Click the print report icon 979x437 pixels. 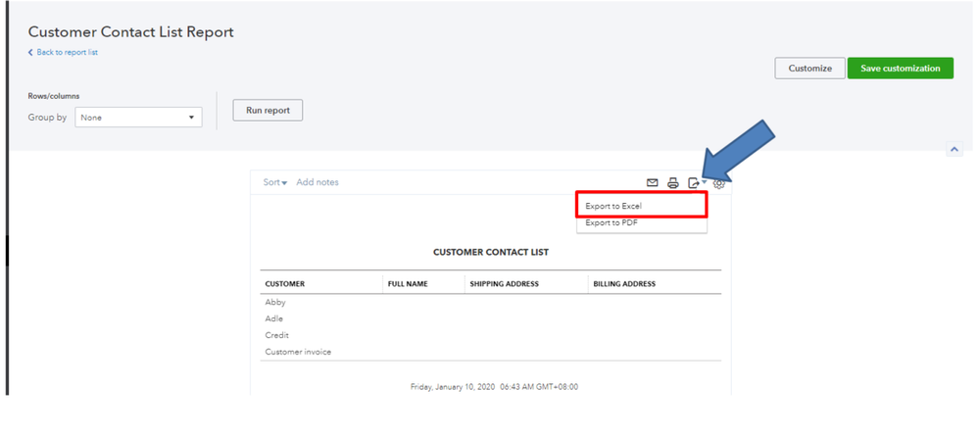673,183
